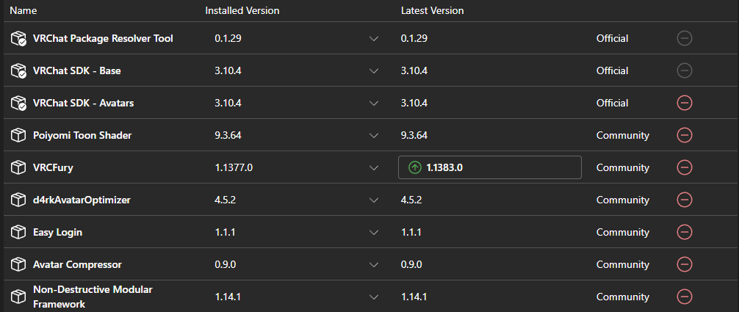Click the Official label for Package Resolver Tool
This screenshot has width=739, height=312.
click(612, 38)
